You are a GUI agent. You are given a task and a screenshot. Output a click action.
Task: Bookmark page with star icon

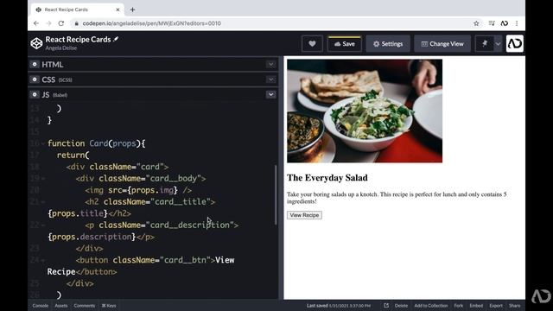click(476, 23)
